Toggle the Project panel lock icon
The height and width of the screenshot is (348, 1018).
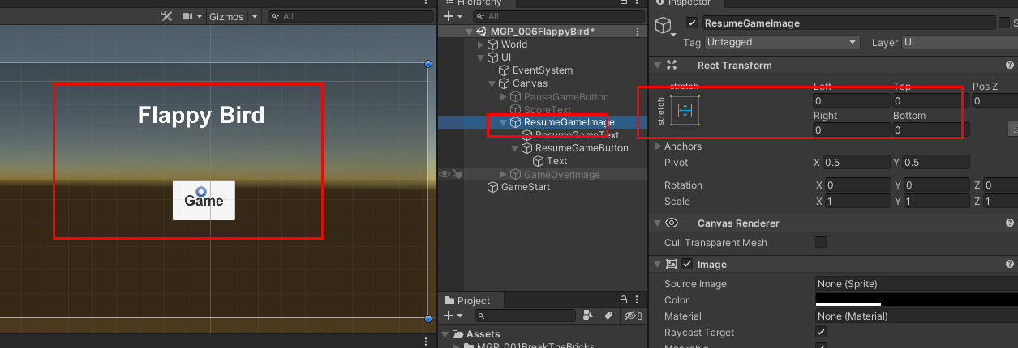pos(624,300)
